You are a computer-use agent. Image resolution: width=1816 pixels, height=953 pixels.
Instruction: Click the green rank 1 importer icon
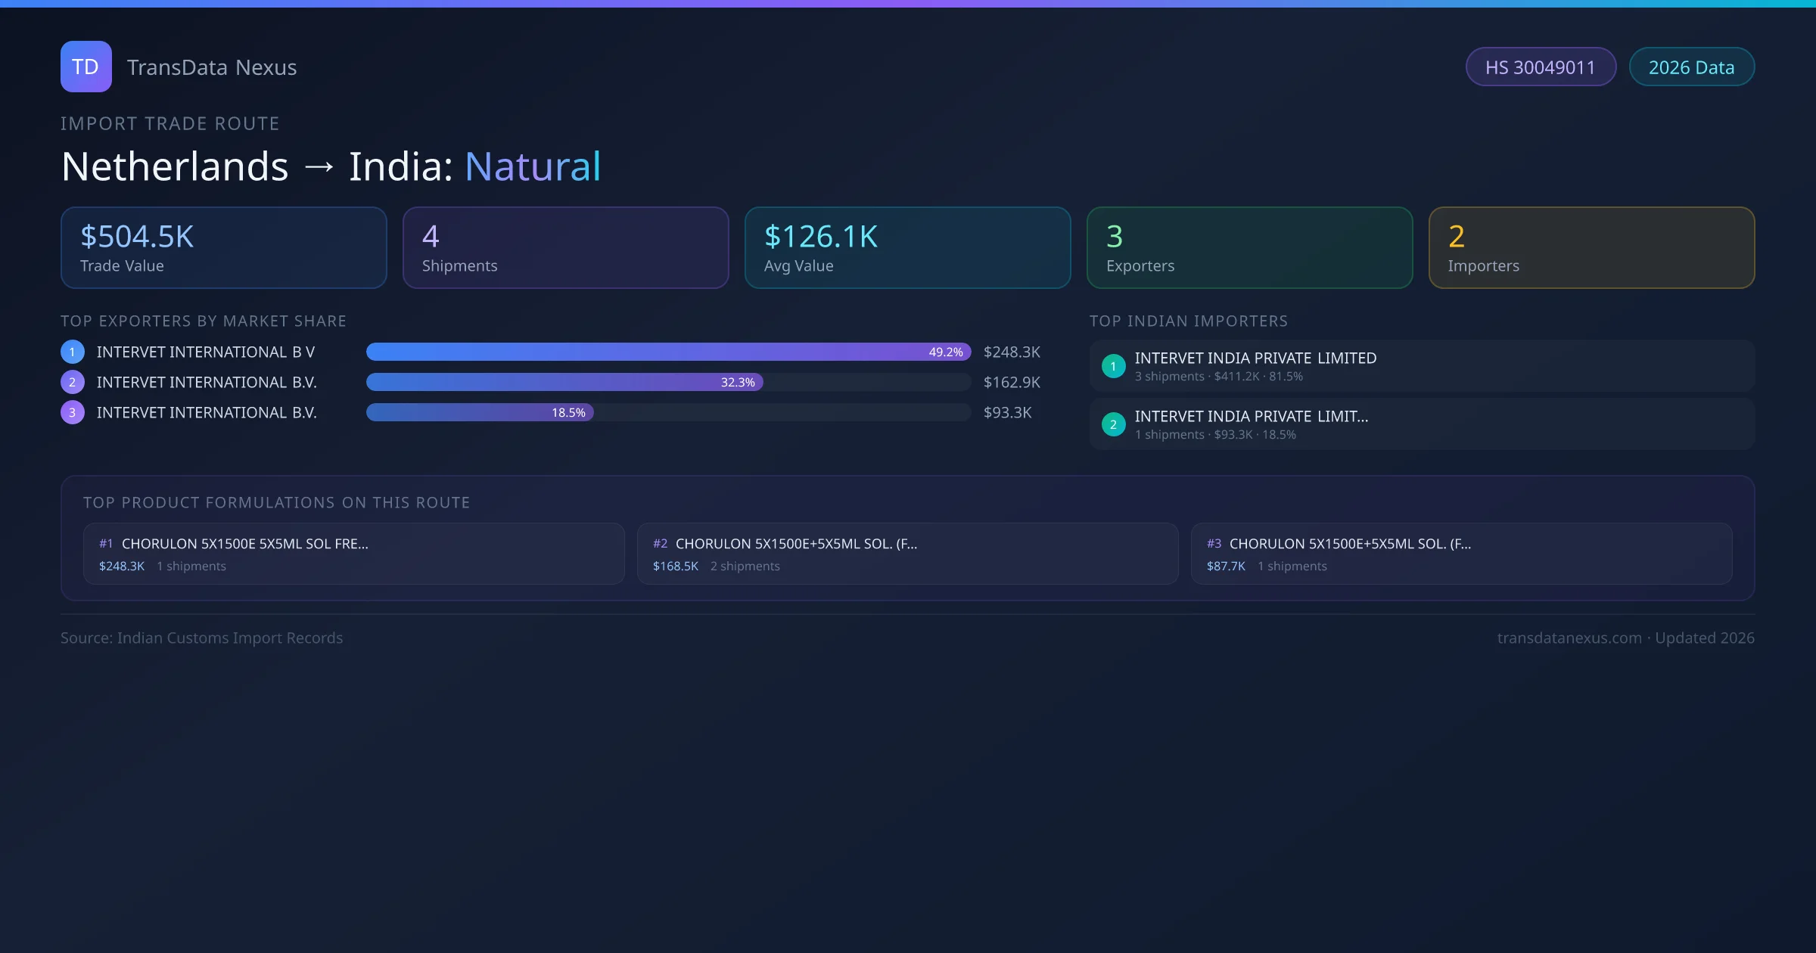pyautogui.click(x=1113, y=366)
